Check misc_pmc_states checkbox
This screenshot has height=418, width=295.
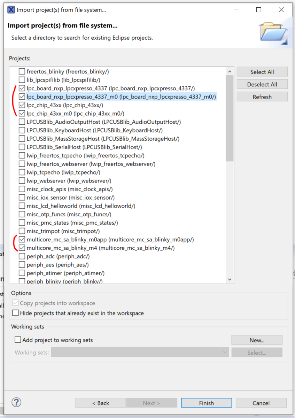(22, 223)
